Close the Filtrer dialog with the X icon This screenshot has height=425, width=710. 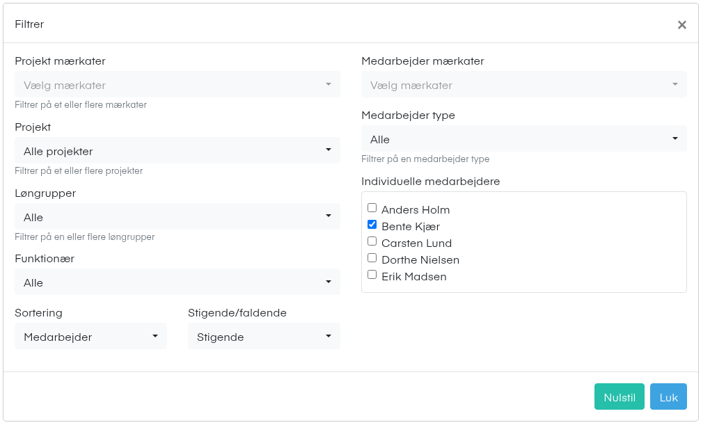(x=681, y=25)
